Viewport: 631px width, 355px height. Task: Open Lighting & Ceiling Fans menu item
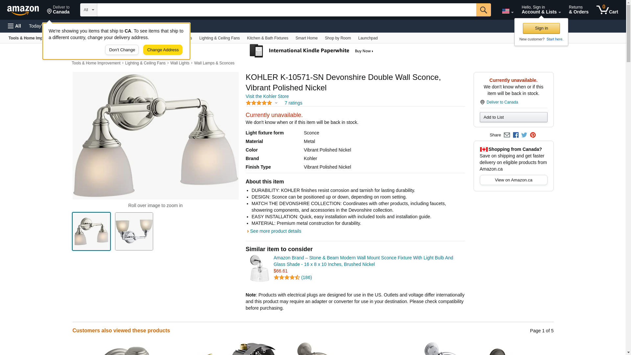tap(219, 38)
